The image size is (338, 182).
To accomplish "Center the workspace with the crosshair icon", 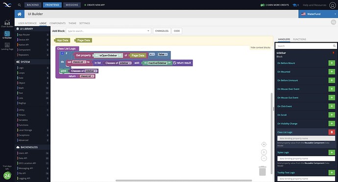I will (264, 144).
